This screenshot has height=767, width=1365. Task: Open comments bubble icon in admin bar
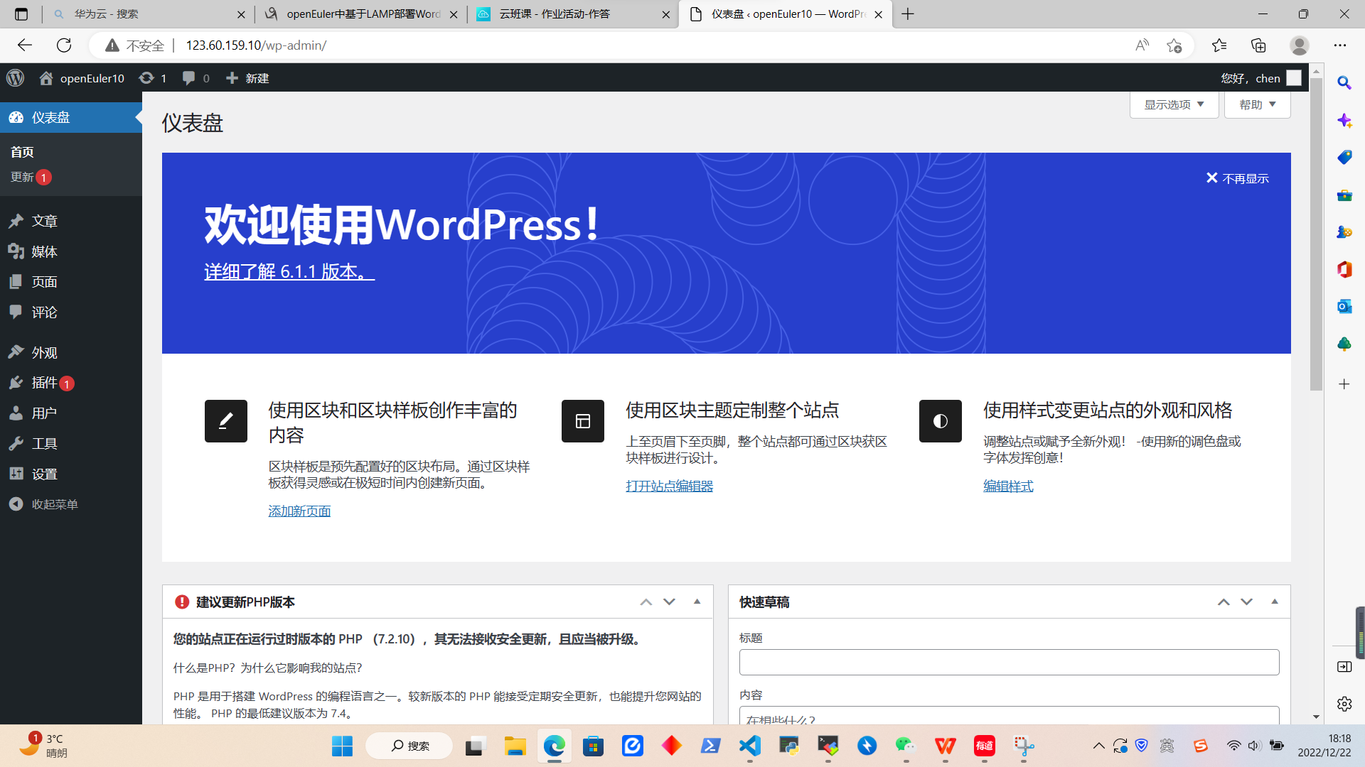(x=188, y=78)
